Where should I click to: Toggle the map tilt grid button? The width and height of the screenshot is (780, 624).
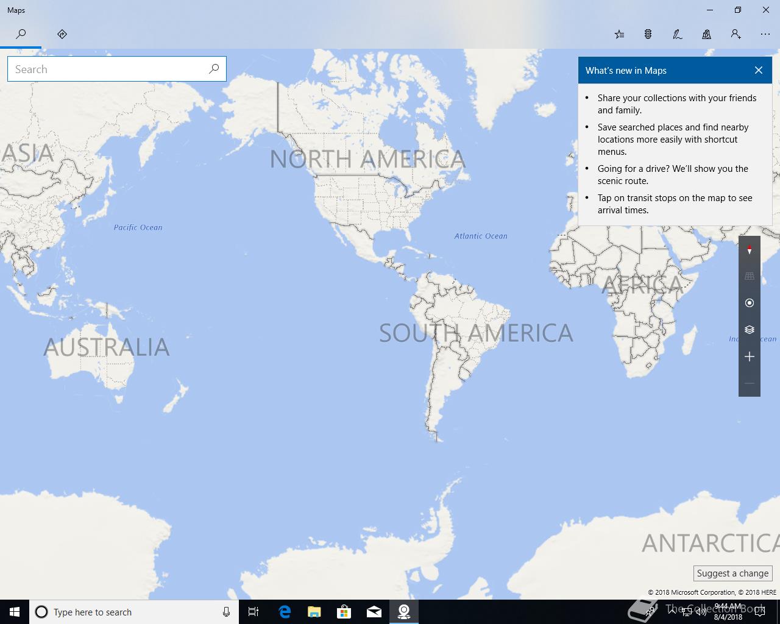[x=750, y=276]
